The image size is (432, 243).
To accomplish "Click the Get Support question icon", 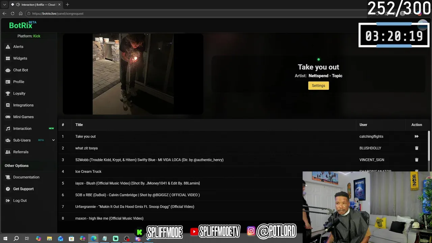I will click(x=8, y=189).
